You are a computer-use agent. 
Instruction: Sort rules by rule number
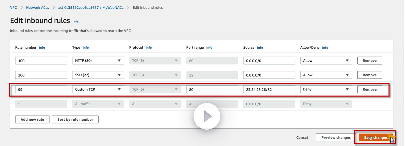coord(75,119)
